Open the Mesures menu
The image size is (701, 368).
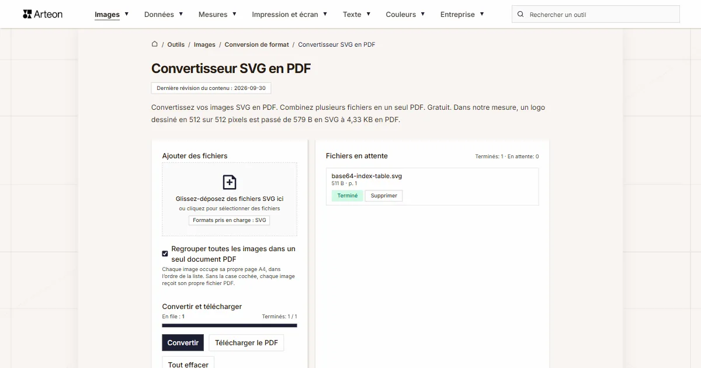point(213,15)
